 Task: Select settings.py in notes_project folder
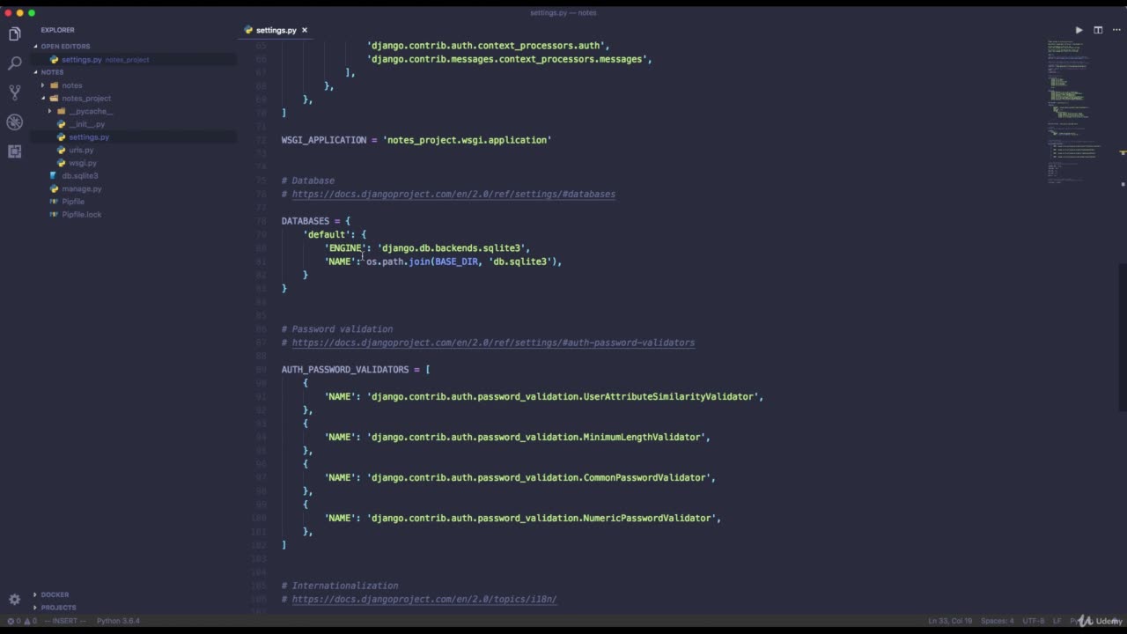point(89,137)
